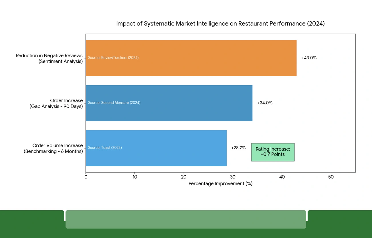Click the light green panel at the bottom
The height and width of the screenshot is (238, 372).
click(186, 219)
